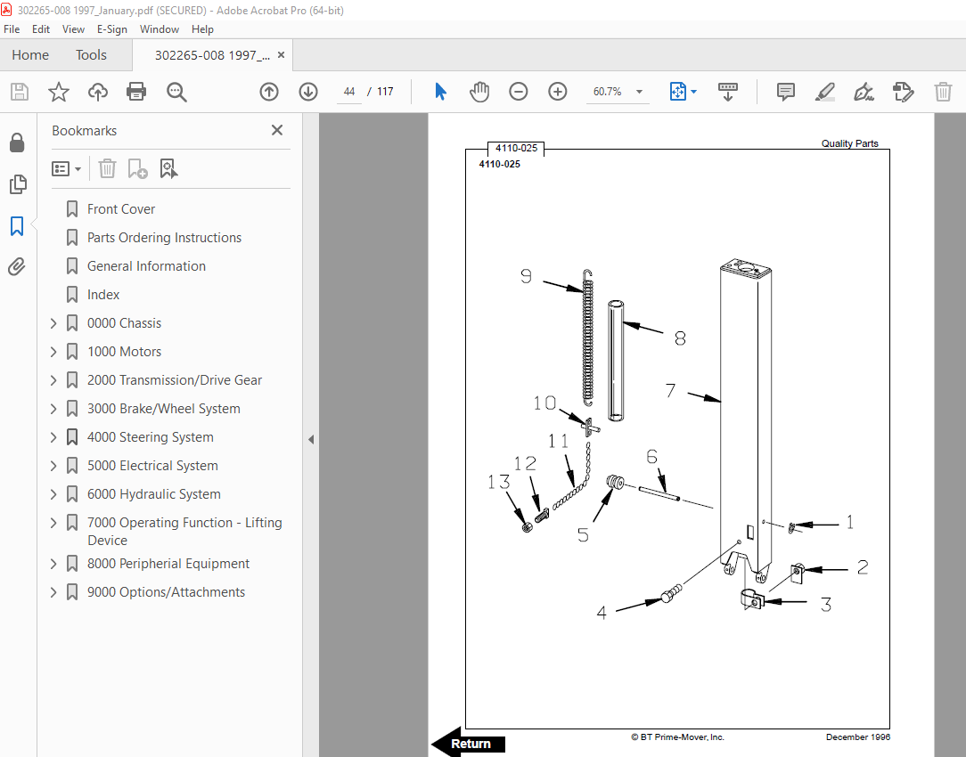Open the security lock panel
The image size is (966, 757).
coord(17,142)
